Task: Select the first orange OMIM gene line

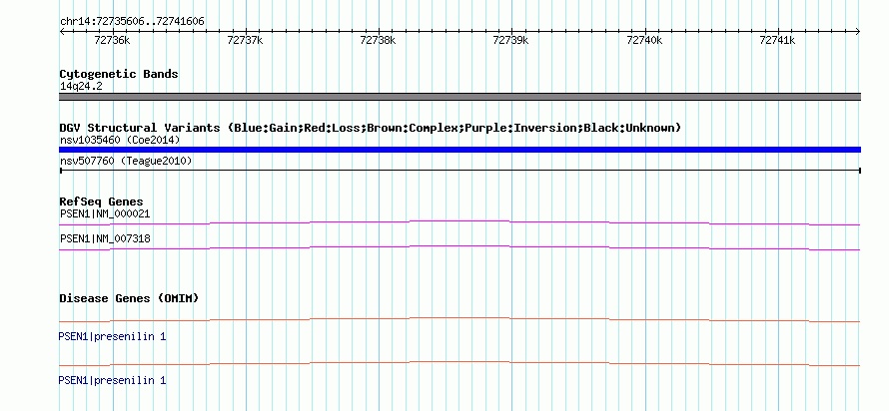Action: pos(459,320)
